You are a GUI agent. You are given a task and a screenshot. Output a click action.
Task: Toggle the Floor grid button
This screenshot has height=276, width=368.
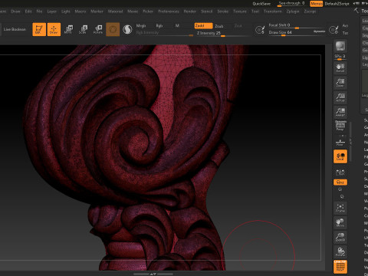click(x=340, y=142)
